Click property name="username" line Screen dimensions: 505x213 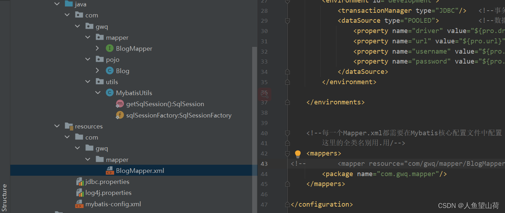tap(429, 51)
